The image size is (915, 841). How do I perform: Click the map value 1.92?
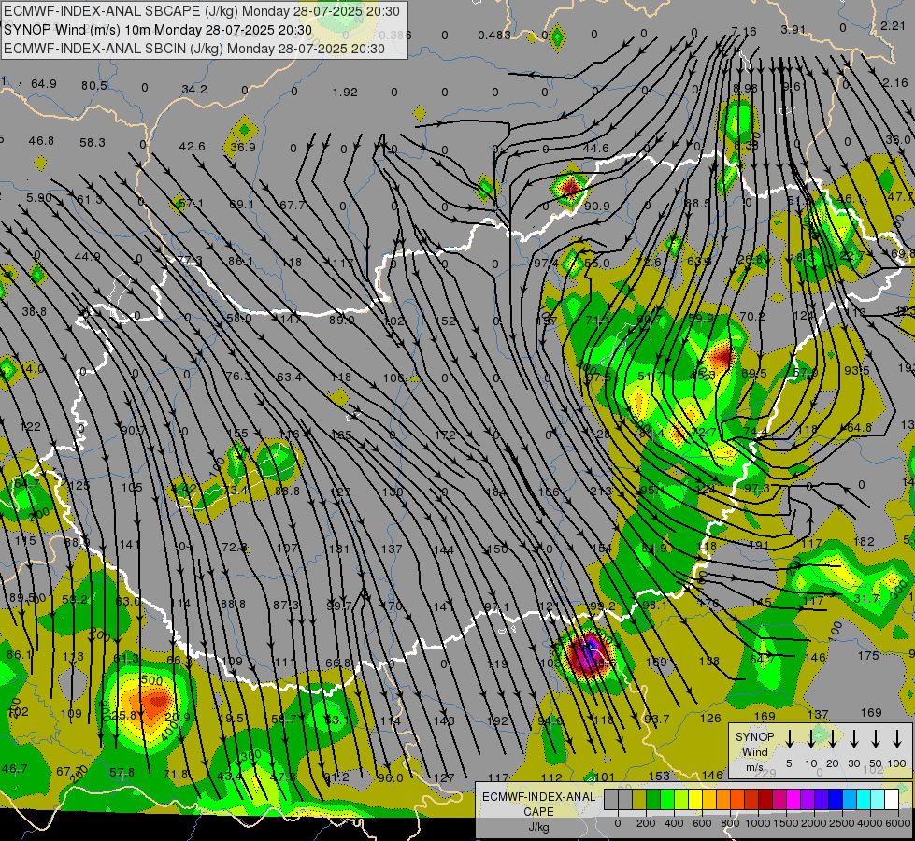pos(345,93)
